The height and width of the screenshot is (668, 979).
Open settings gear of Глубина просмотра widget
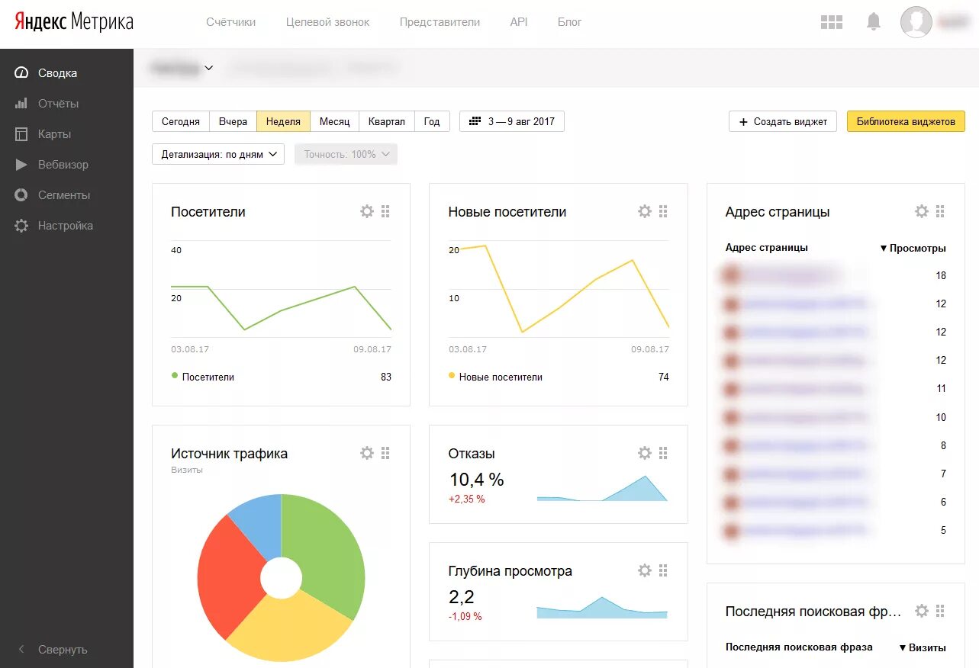pyautogui.click(x=645, y=570)
